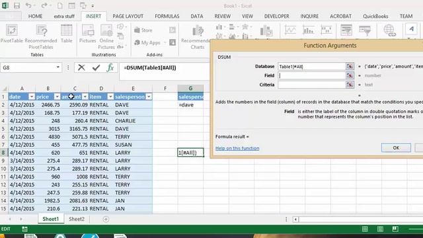Click the Database input box
Screen dimensions: 423x238
click(312, 66)
